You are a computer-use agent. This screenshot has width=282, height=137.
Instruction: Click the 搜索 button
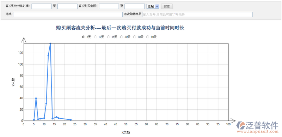coord(167,6)
